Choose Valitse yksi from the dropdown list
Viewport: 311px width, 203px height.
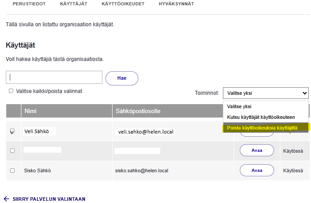click(x=239, y=107)
